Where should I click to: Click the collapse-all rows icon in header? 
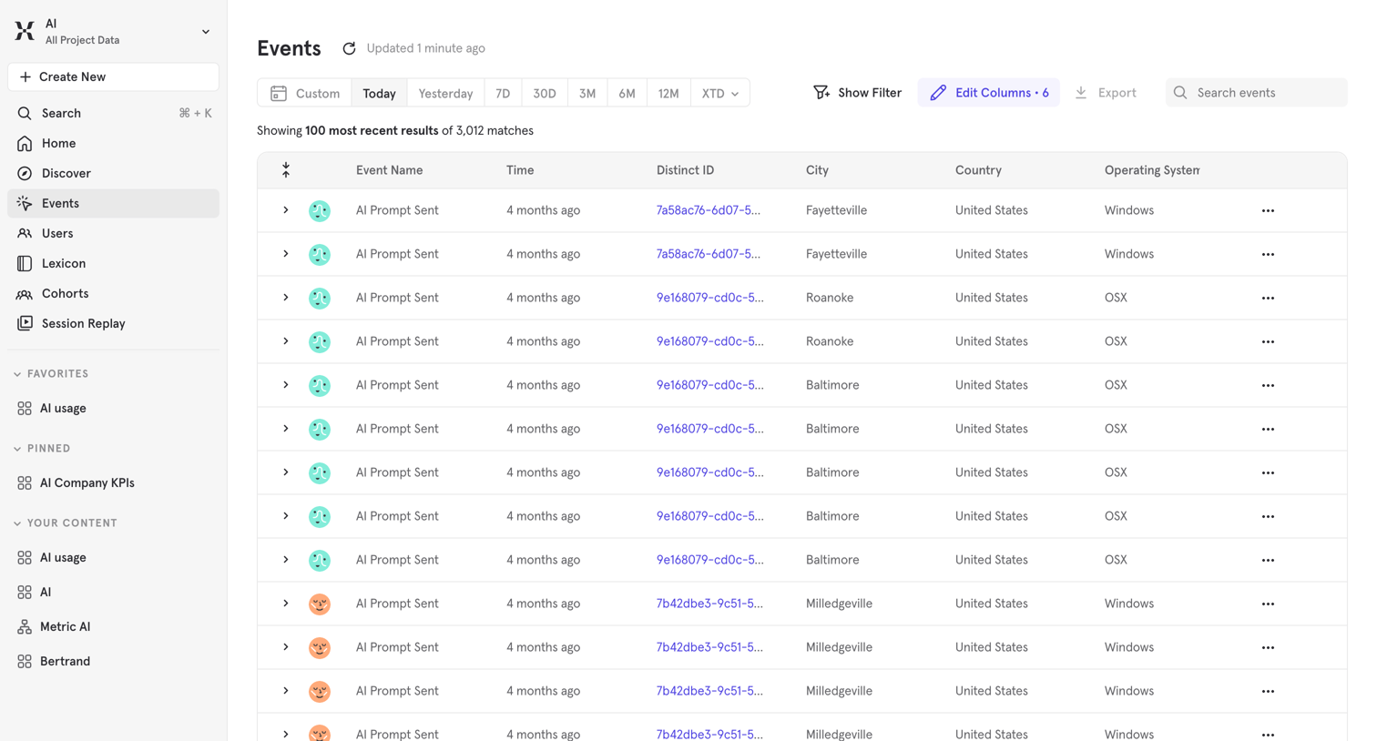[286, 170]
